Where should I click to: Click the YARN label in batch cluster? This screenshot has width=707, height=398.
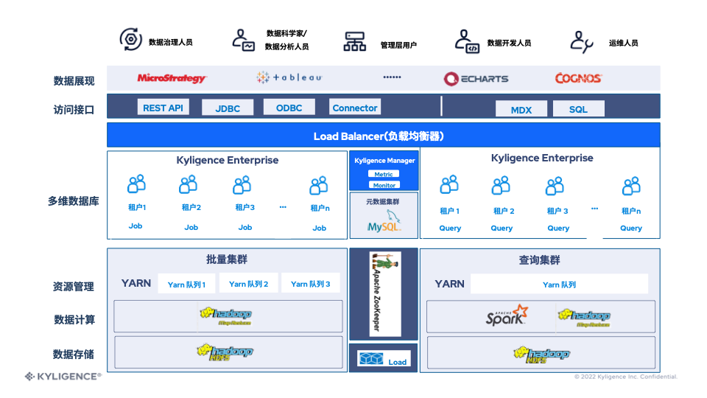coord(136,283)
